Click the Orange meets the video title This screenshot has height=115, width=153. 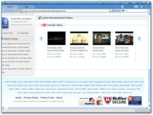[79, 49]
